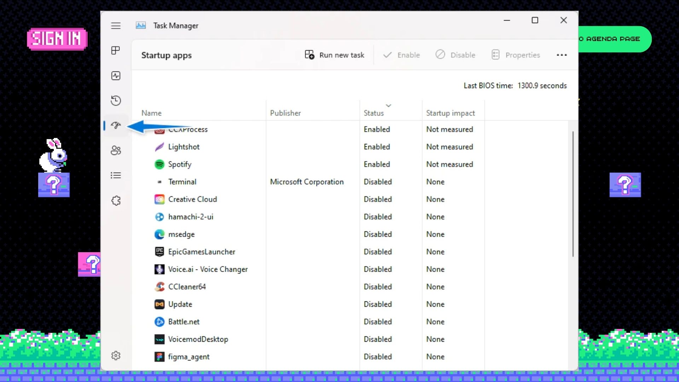Sort by the Status column header

(374, 113)
